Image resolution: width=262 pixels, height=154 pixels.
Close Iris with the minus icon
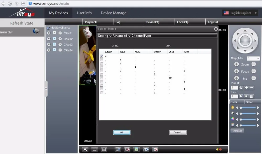coord(254,78)
